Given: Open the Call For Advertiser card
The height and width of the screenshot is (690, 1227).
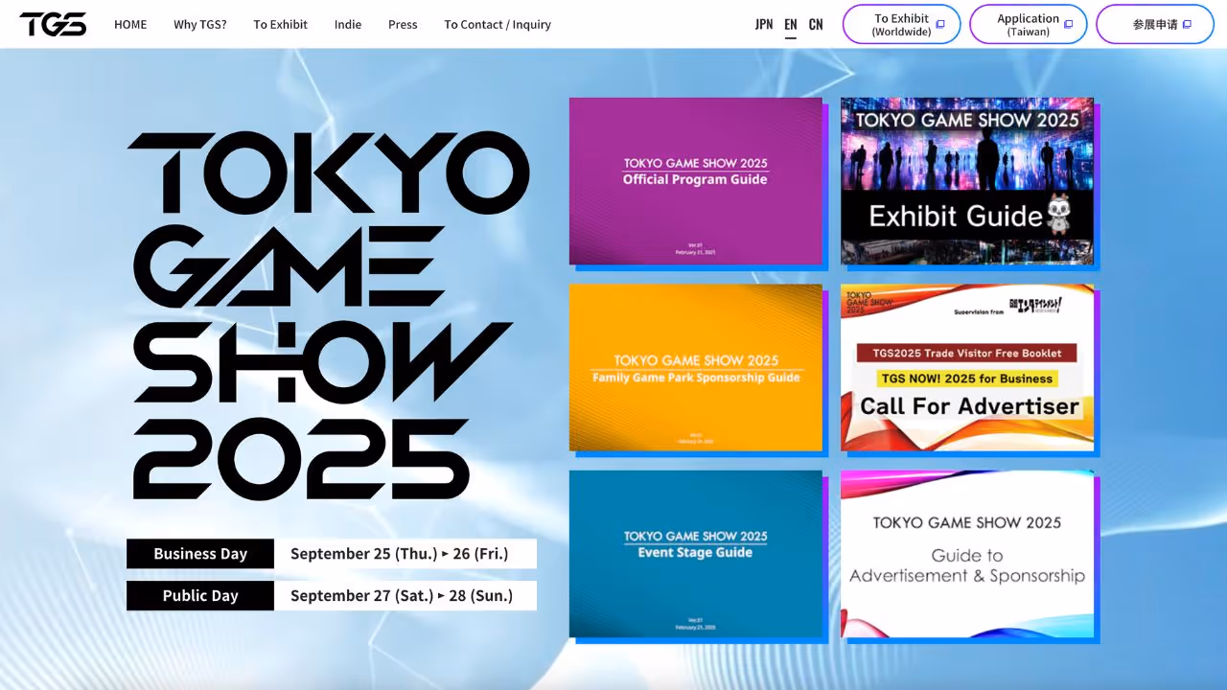Looking at the screenshot, I should 967,367.
